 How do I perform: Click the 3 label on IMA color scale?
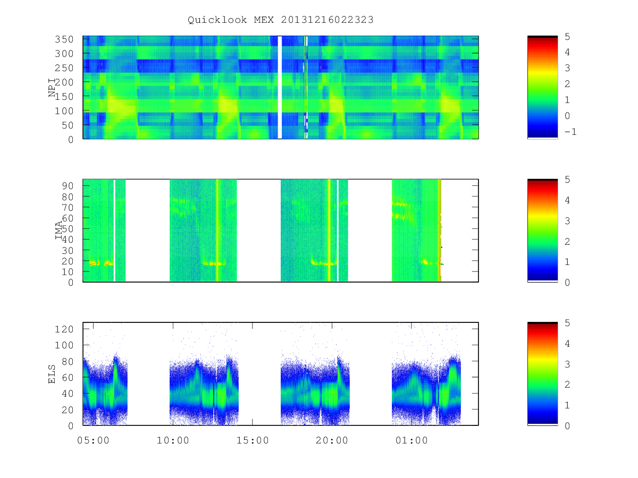567,220
